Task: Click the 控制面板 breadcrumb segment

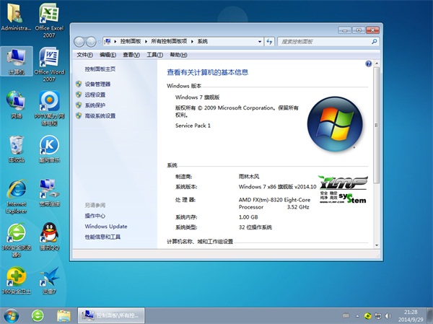Action: [x=131, y=41]
